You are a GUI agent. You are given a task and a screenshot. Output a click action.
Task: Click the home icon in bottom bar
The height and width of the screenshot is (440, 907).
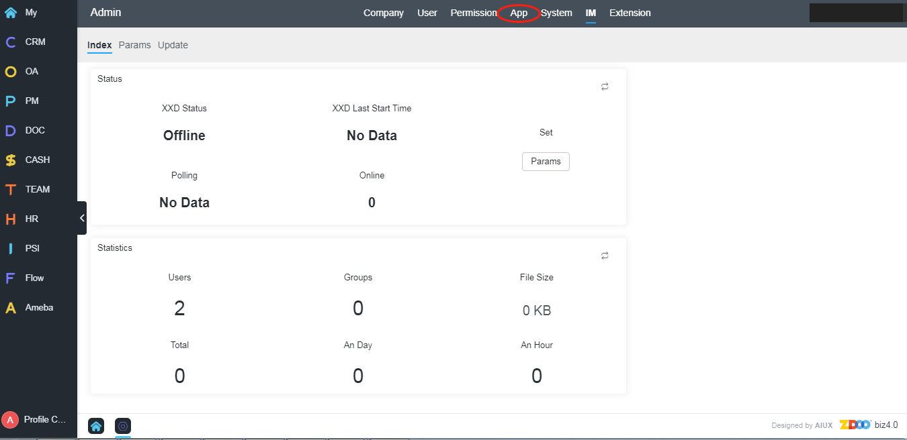[x=96, y=426]
